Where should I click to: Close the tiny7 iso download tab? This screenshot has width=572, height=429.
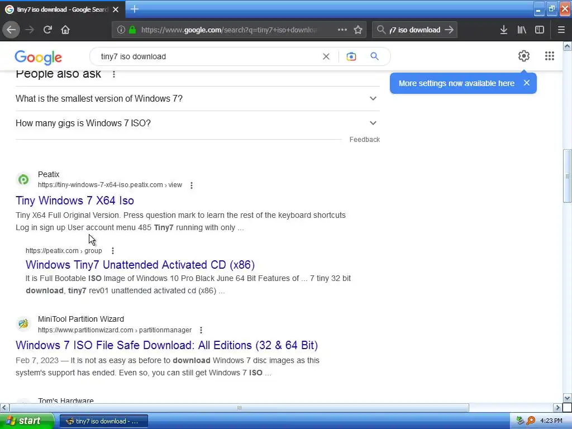point(116,9)
